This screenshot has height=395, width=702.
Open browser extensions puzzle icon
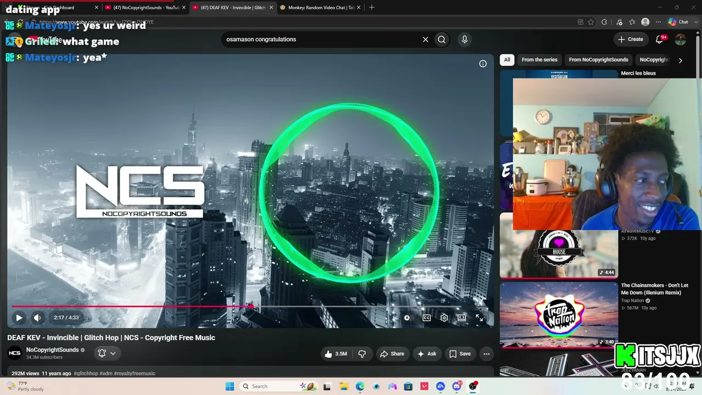pos(604,22)
